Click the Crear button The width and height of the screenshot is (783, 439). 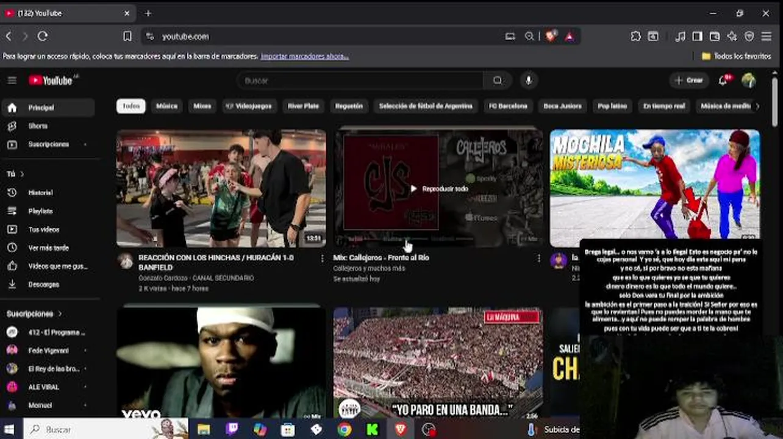click(689, 80)
